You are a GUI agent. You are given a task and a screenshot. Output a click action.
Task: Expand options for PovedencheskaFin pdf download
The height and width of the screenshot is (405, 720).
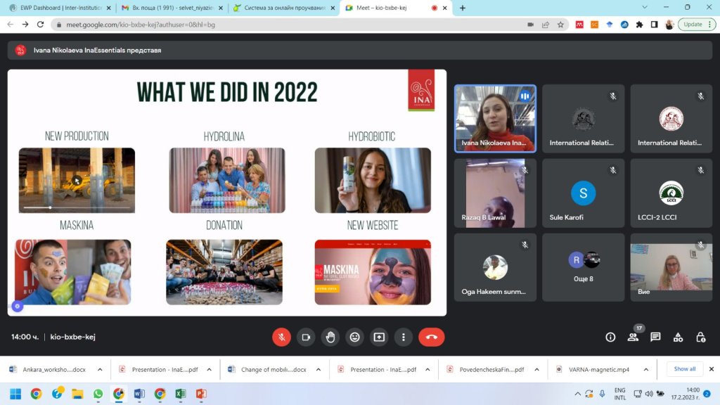coord(536,369)
